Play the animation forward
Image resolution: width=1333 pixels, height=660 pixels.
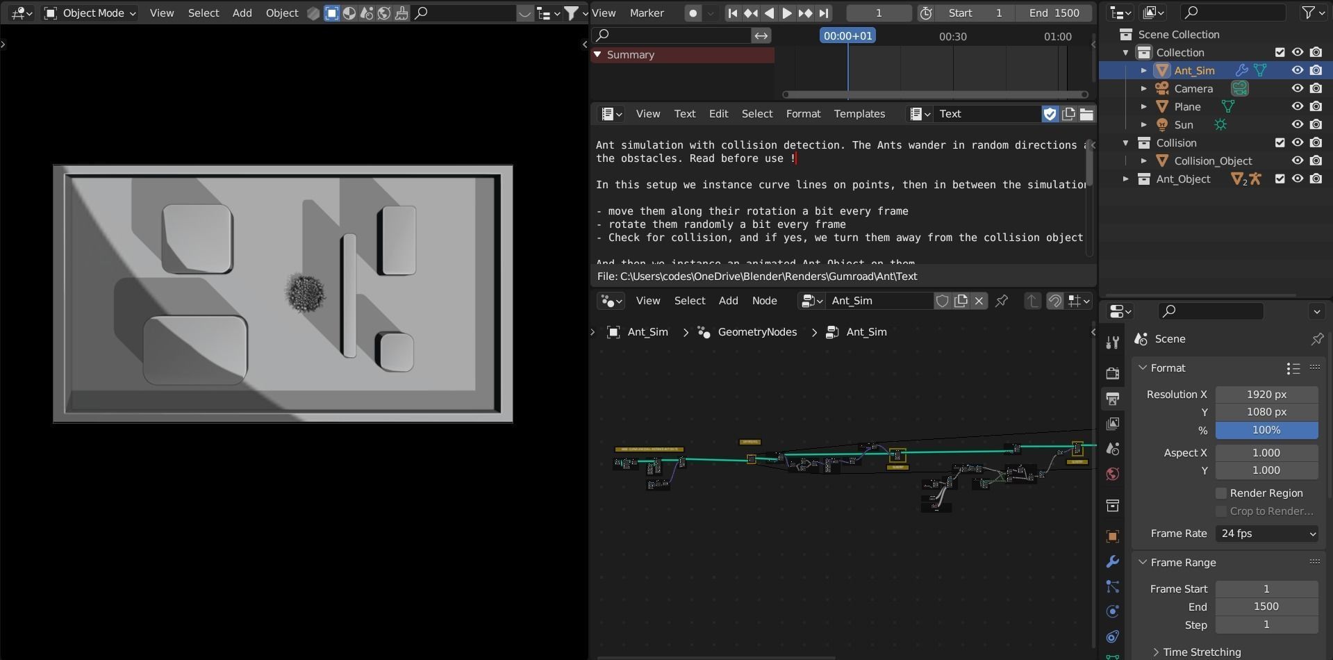786,13
